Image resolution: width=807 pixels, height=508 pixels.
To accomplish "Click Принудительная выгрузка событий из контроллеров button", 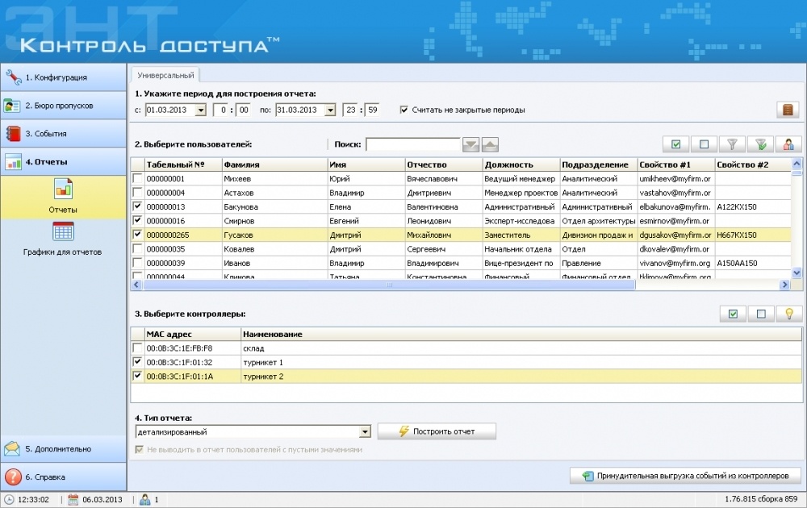I will pos(685,476).
